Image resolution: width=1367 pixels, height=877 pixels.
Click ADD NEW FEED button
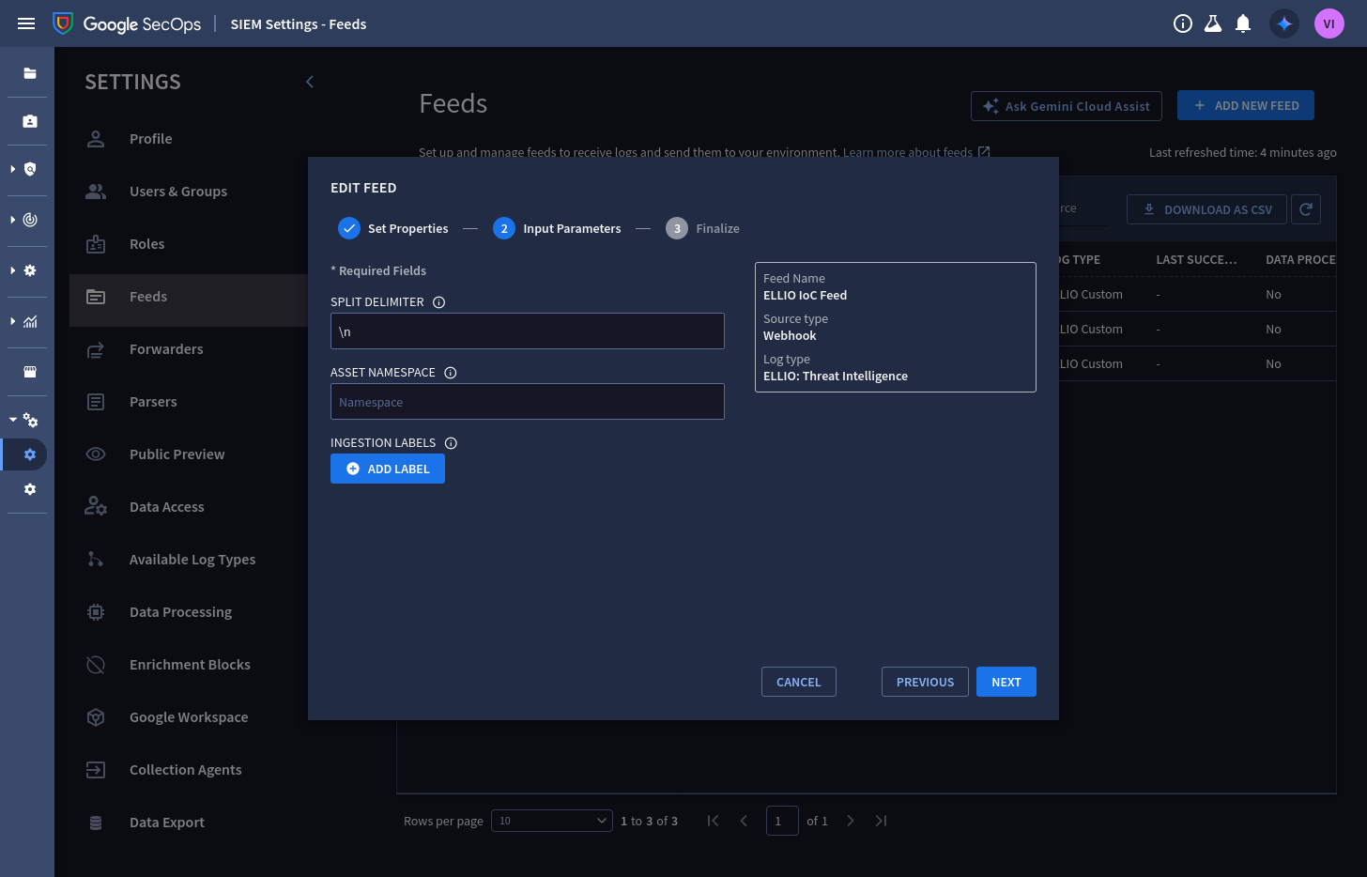pos(1246,106)
